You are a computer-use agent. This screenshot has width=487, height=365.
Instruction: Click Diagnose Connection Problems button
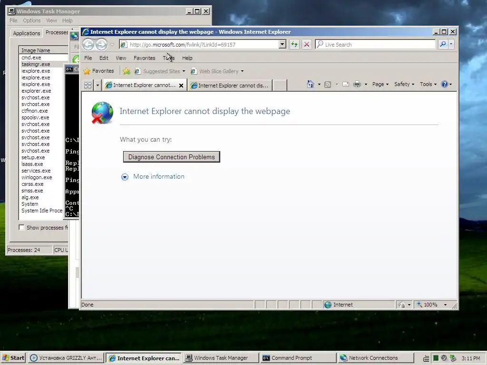click(171, 157)
